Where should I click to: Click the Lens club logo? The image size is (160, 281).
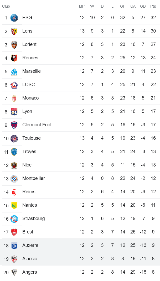pyautogui.click(x=14, y=31)
